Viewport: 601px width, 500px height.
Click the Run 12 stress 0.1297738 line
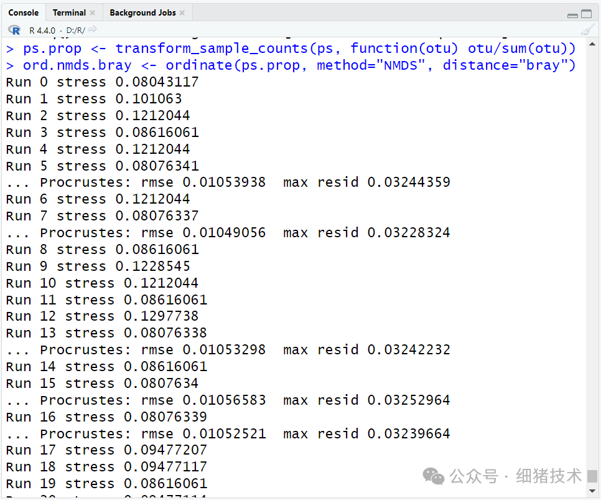click(103, 316)
